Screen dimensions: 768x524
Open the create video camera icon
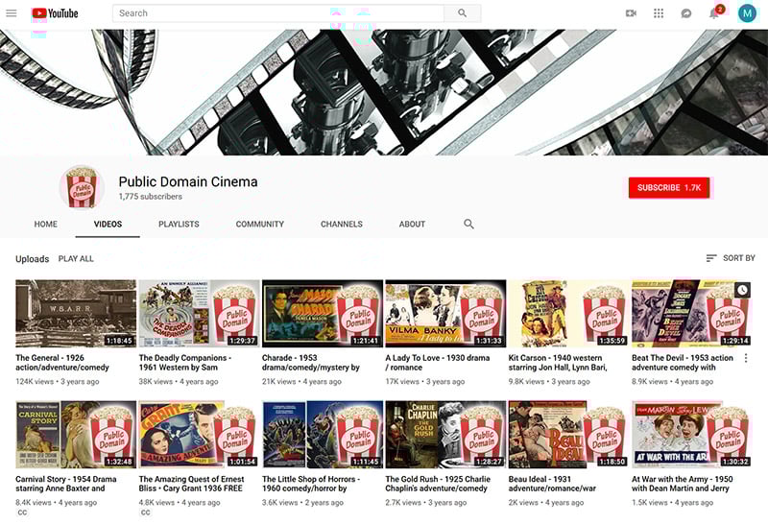tap(631, 13)
